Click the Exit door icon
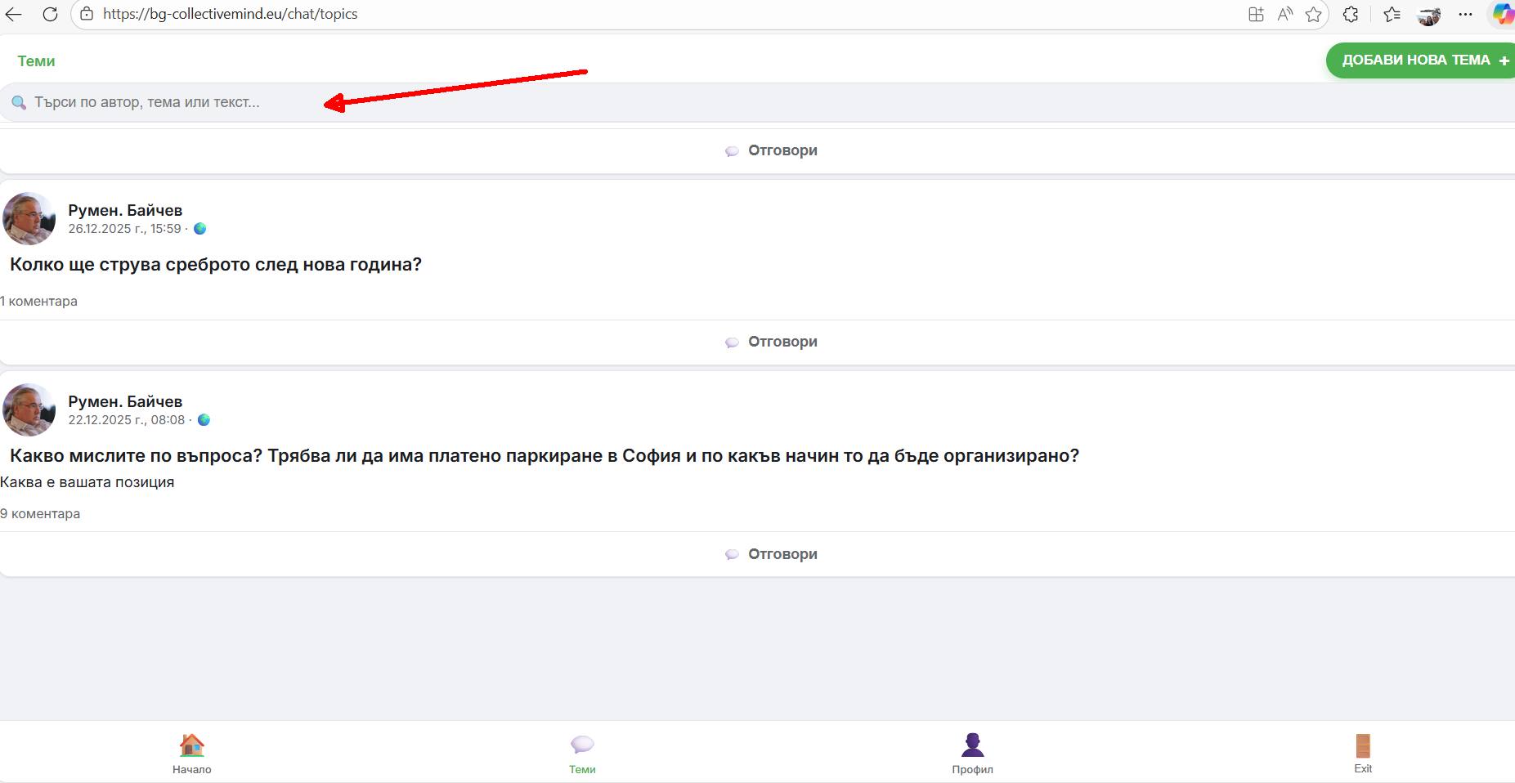Viewport: 1515px width, 783px height. pyautogui.click(x=1362, y=745)
